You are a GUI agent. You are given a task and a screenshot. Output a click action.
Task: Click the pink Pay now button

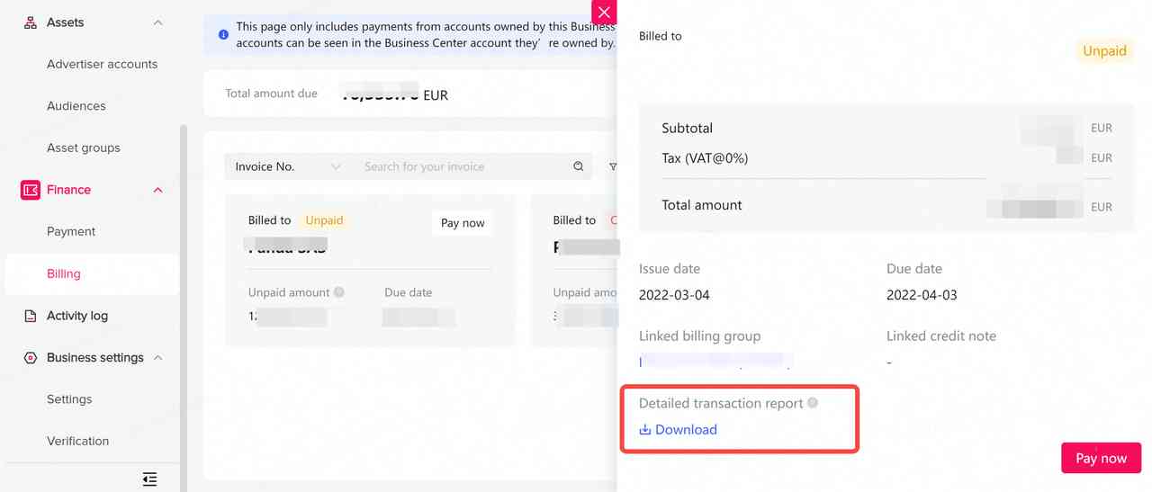(x=1101, y=458)
